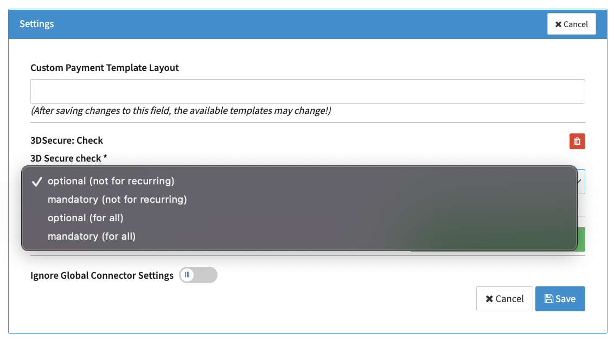Click the X icon in header Cancel button
Image resolution: width=614 pixels, height=346 pixels.
pyautogui.click(x=558, y=24)
